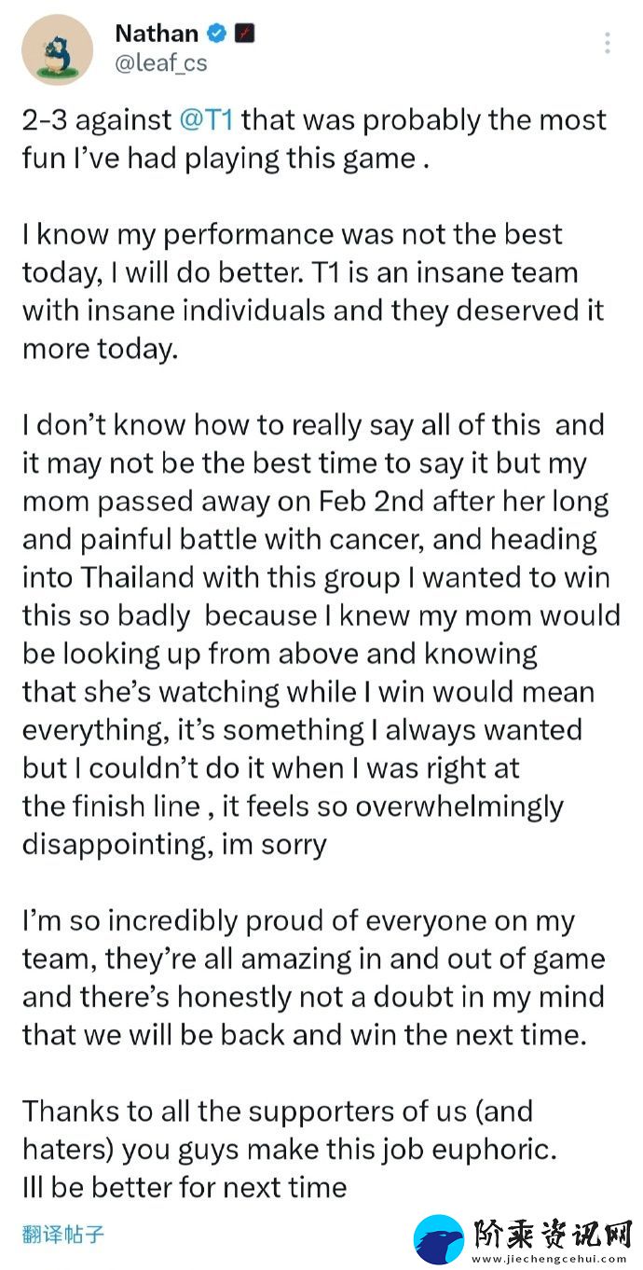
Task: Click the display name Nathan
Action: [157, 35]
